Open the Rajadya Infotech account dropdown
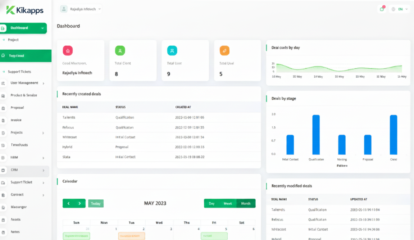The width and height of the screenshot is (414, 240). click(81, 9)
